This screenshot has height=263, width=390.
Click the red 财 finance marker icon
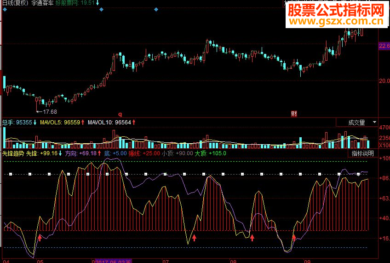(294, 114)
